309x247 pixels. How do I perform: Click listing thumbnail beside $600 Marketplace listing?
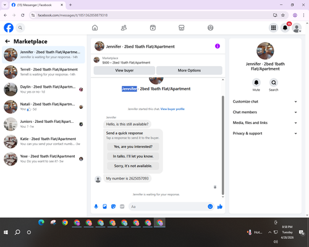[96, 60]
